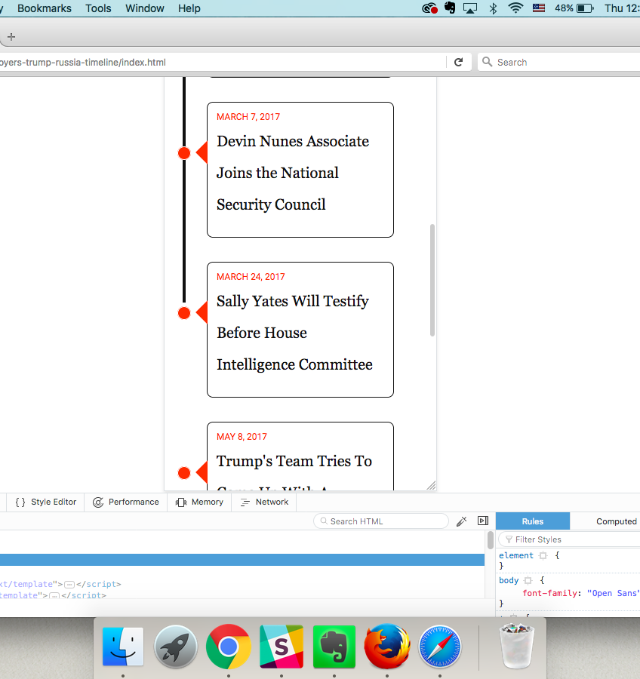Toggle the inspector sidebar pane icon
Image resolution: width=640 pixels, height=679 pixels.
click(483, 521)
